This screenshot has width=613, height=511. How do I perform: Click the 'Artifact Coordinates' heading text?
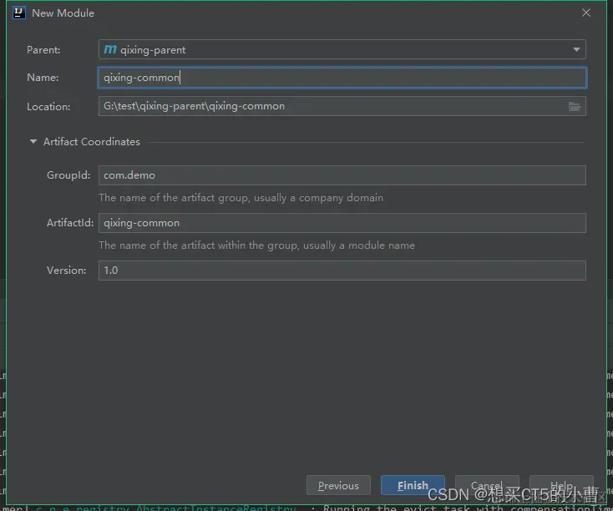coord(92,142)
